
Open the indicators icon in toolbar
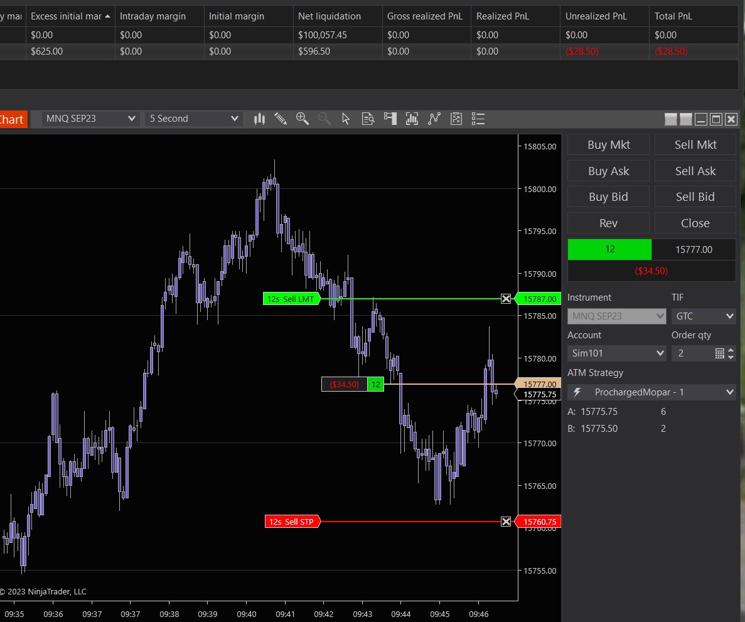pyautogui.click(x=412, y=119)
